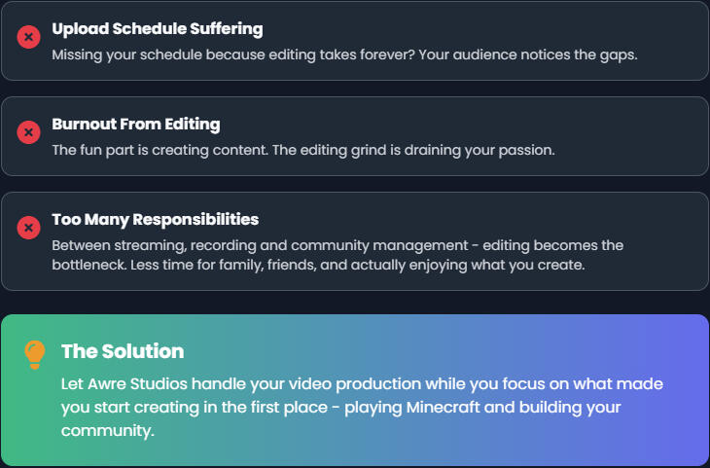Viewport: 710px width, 468px height.
Task: Click the red X icon beside Too Many Responsibilities
Action: click(x=29, y=228)
